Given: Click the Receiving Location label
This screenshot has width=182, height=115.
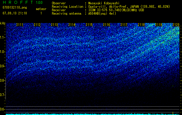Looking at the screenshot, I should pyautogui.click(x=67, y=7).
